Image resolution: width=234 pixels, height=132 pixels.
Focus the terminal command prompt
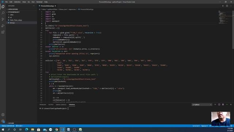click(68, 109)
